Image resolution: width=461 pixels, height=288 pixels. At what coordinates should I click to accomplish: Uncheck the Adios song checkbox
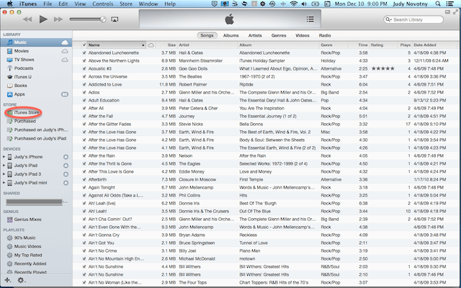click(84, 93)
